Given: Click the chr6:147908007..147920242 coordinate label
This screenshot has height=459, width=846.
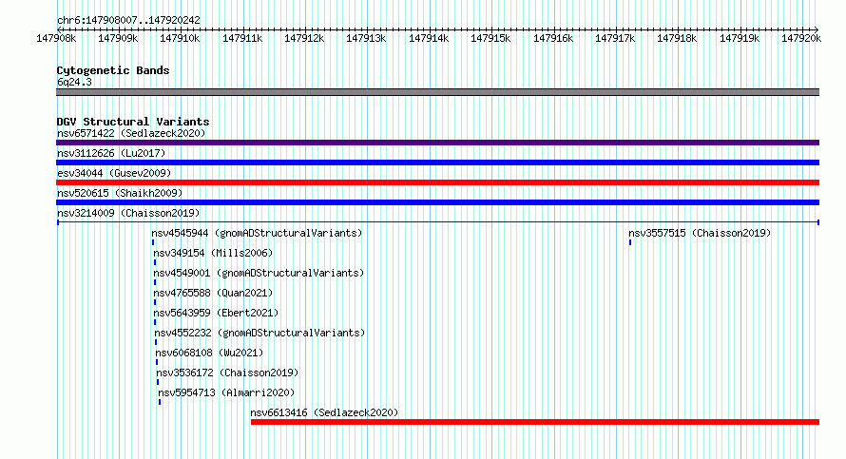Looking at the screenshot, I should coord(128,20).
